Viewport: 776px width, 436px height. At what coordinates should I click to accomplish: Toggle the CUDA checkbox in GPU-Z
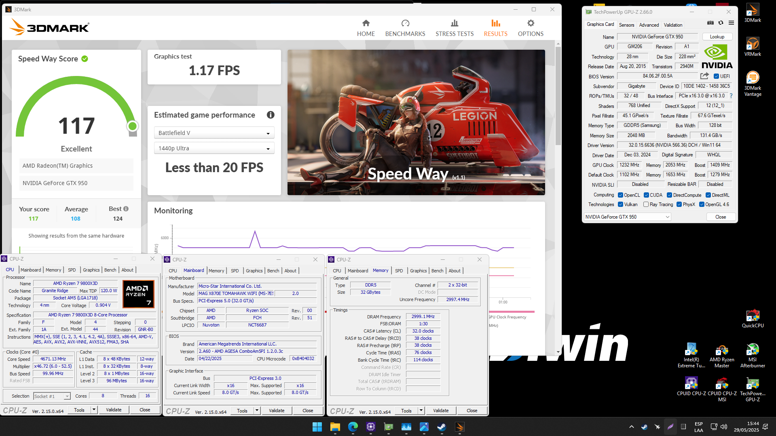point(646,195)
